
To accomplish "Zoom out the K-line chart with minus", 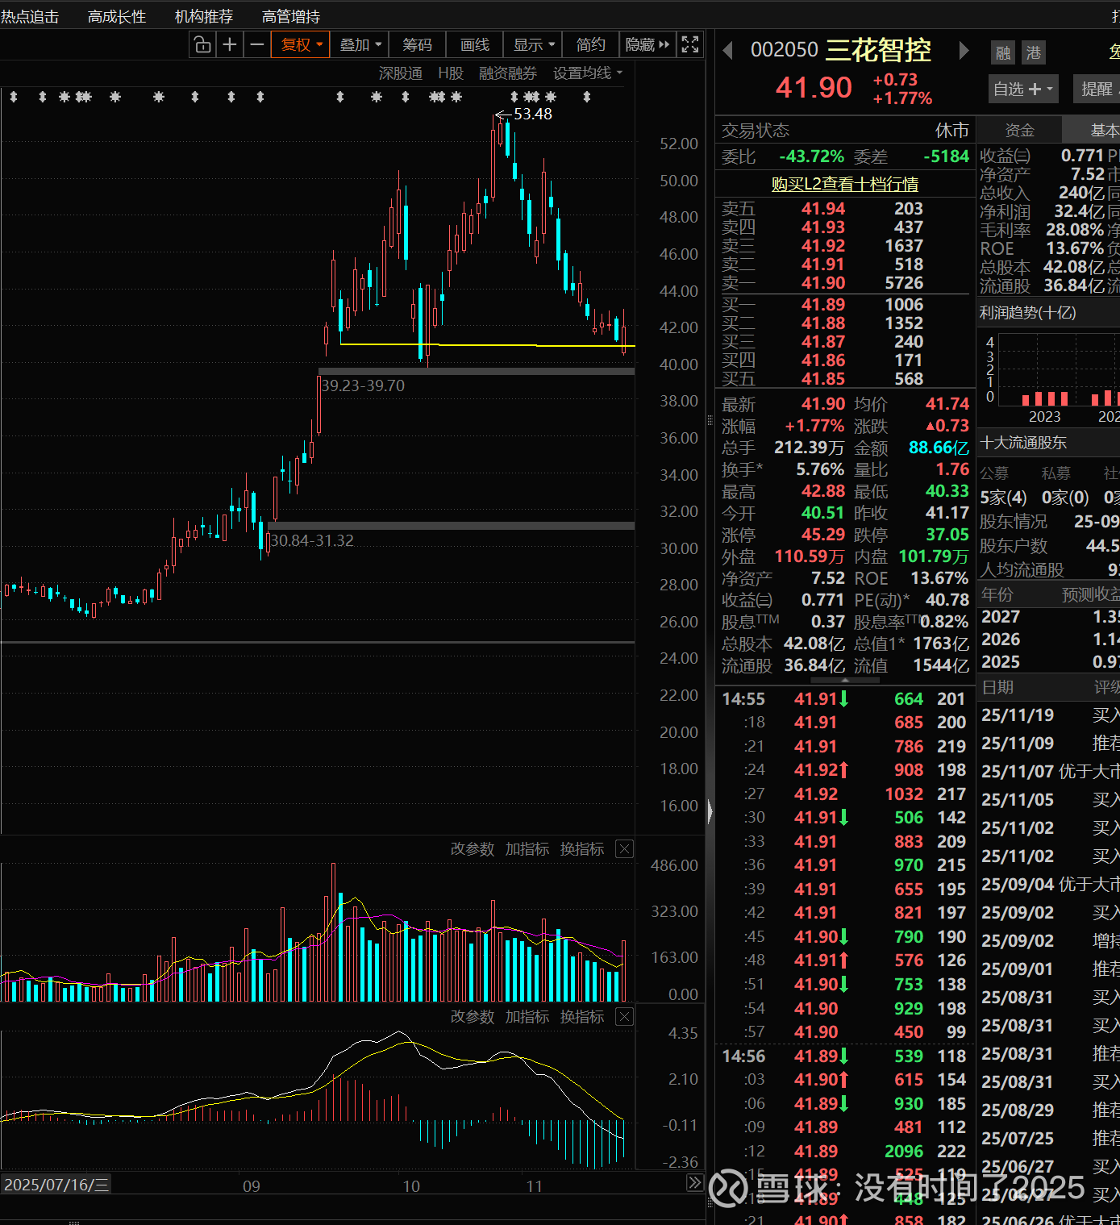I will point(257,44).
